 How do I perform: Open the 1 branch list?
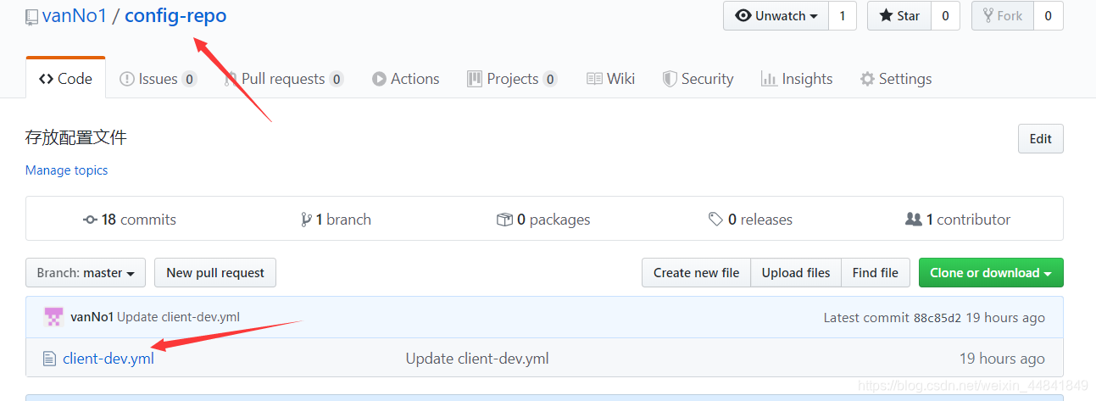point(336,220)
